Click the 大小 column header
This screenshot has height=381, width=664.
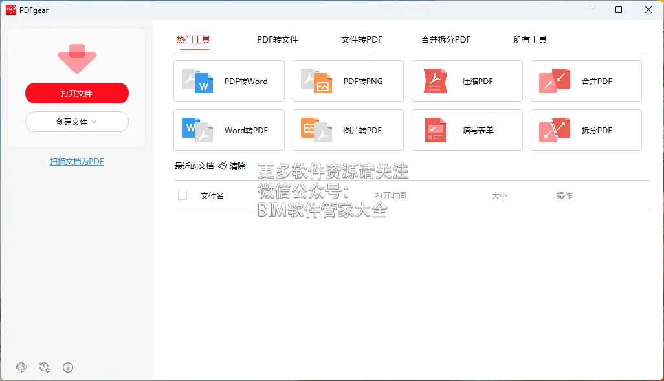click(499, 195)
